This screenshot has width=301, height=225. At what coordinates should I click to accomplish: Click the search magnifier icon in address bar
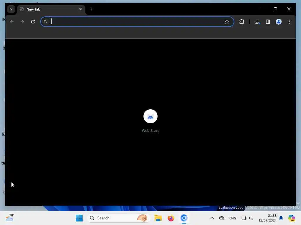tap(45, 22)
